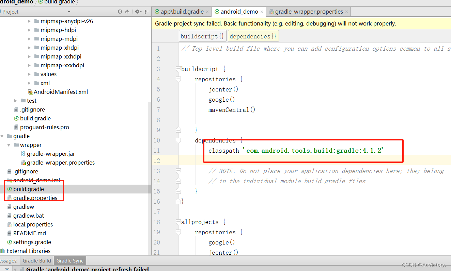Click the dependencies{} breadcrumb
This screenshot has height=271, width=451.
253,36
